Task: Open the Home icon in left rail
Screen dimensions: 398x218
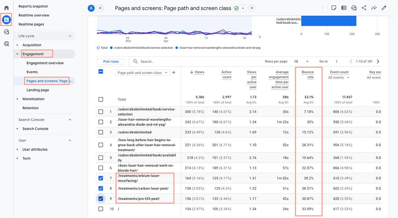Action: click(6, 8)
